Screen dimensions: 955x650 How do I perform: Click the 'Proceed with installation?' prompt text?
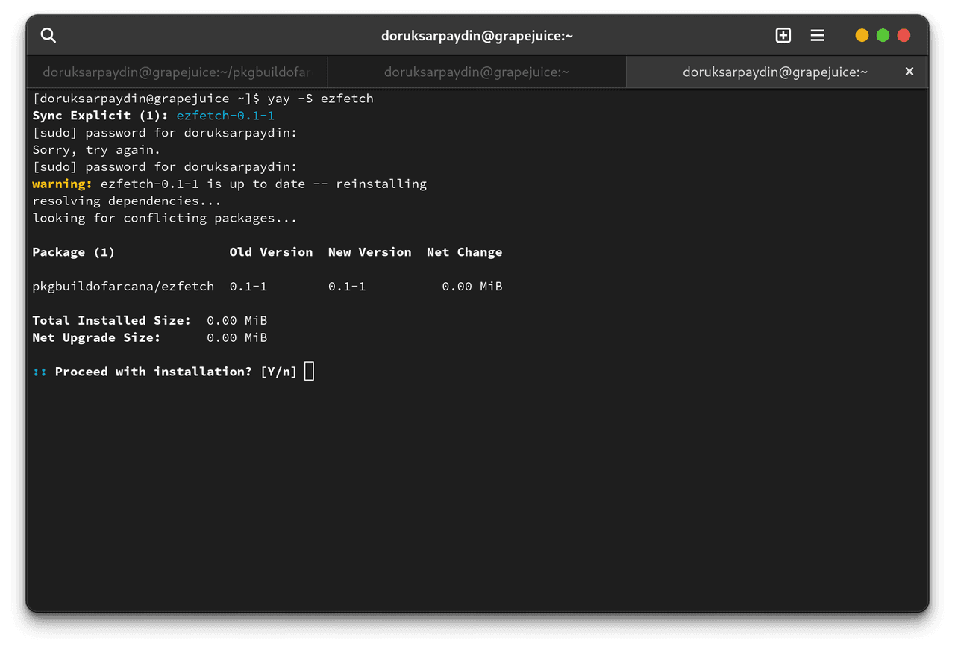[153, 372]
